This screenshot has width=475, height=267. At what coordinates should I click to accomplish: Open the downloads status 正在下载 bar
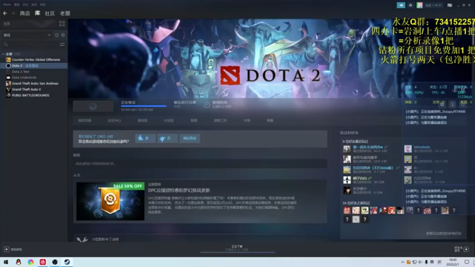pyautogui.click(x=237, y=248)
